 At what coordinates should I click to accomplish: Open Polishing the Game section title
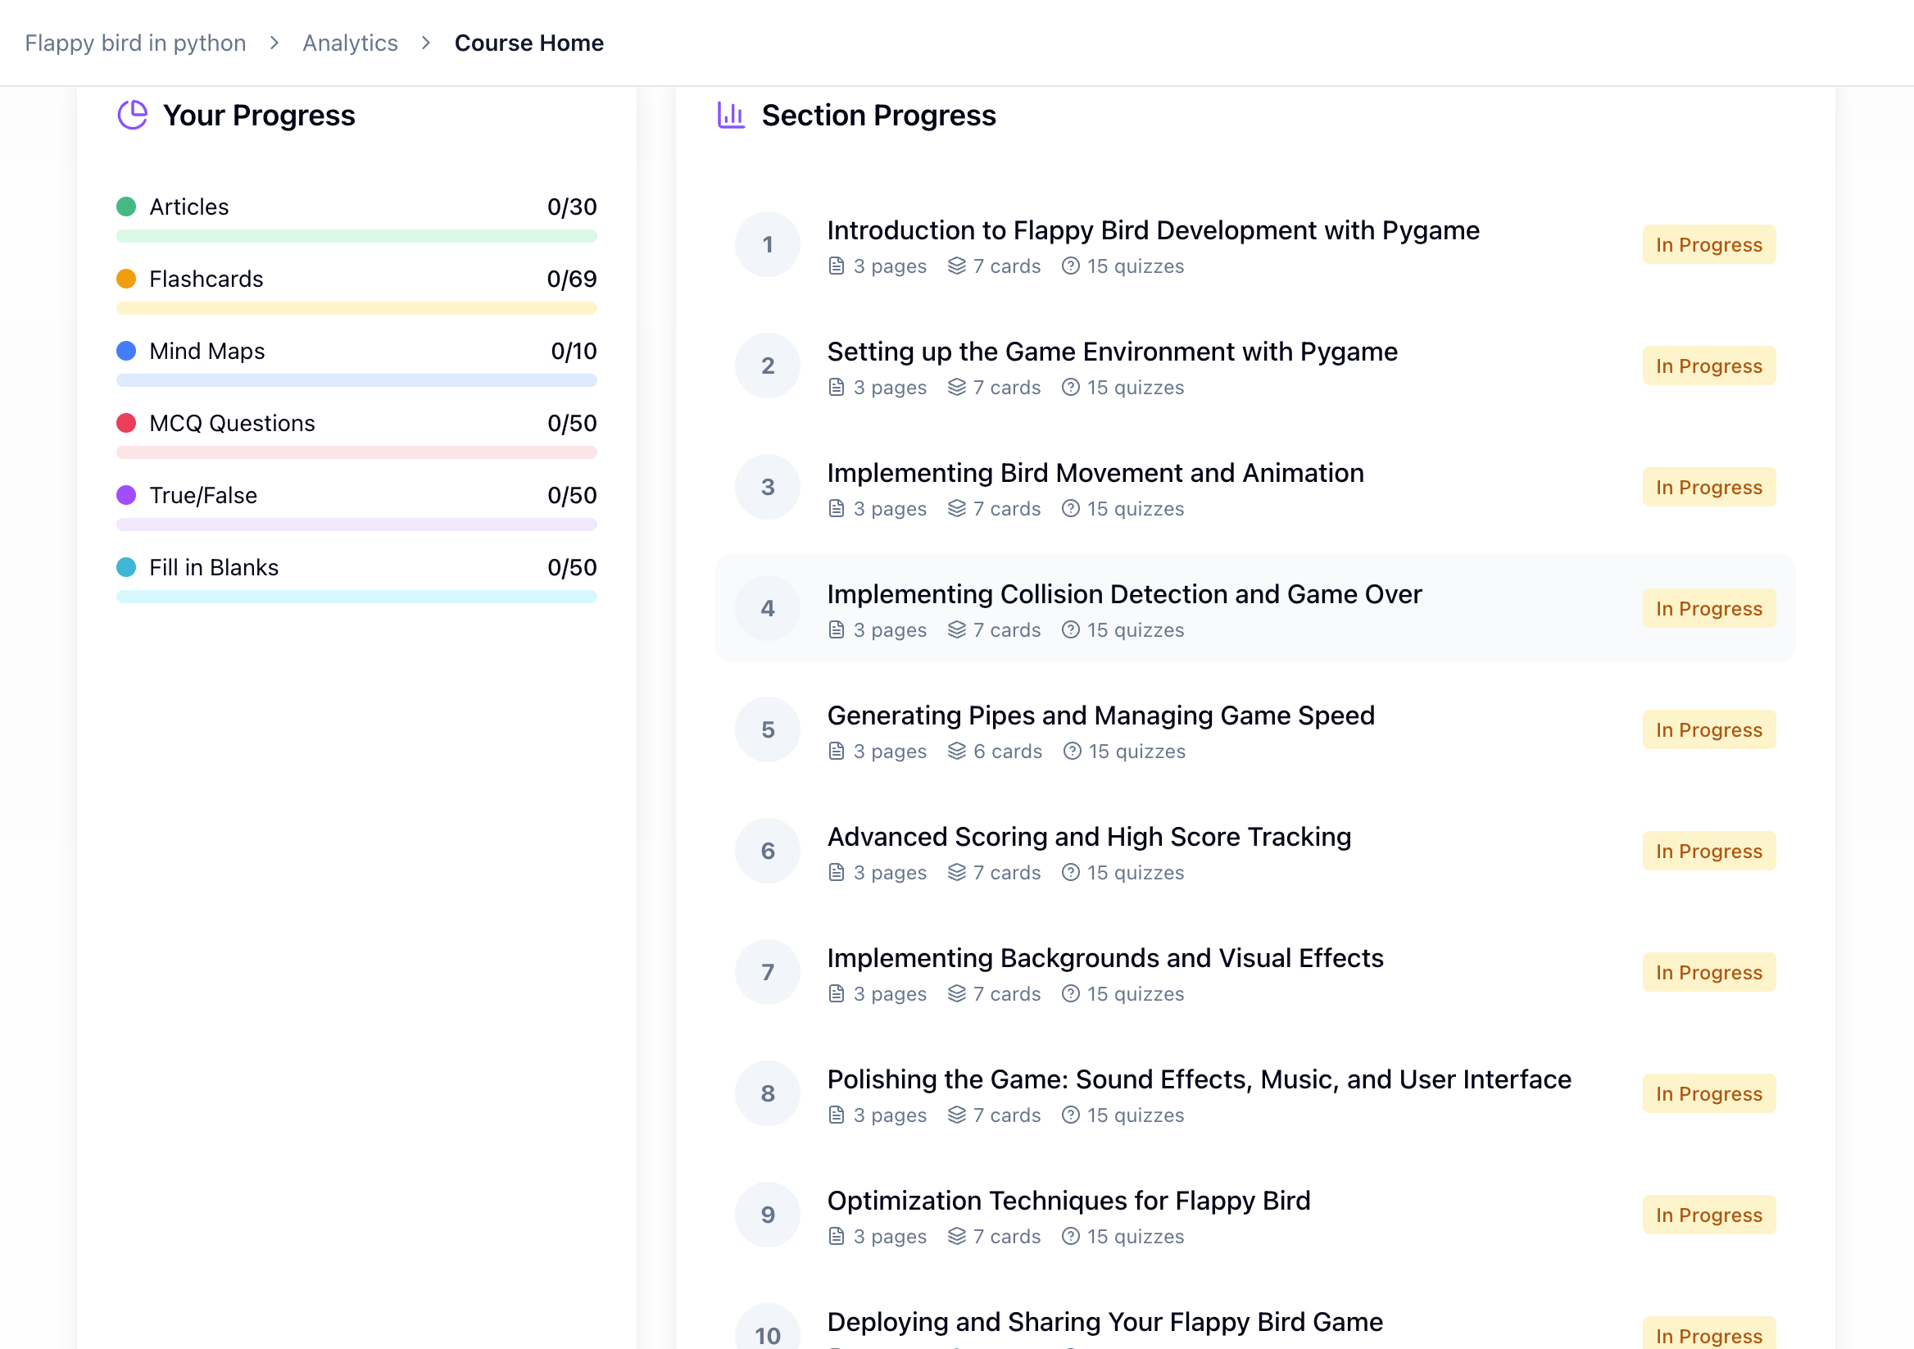click(1198, 1079)
